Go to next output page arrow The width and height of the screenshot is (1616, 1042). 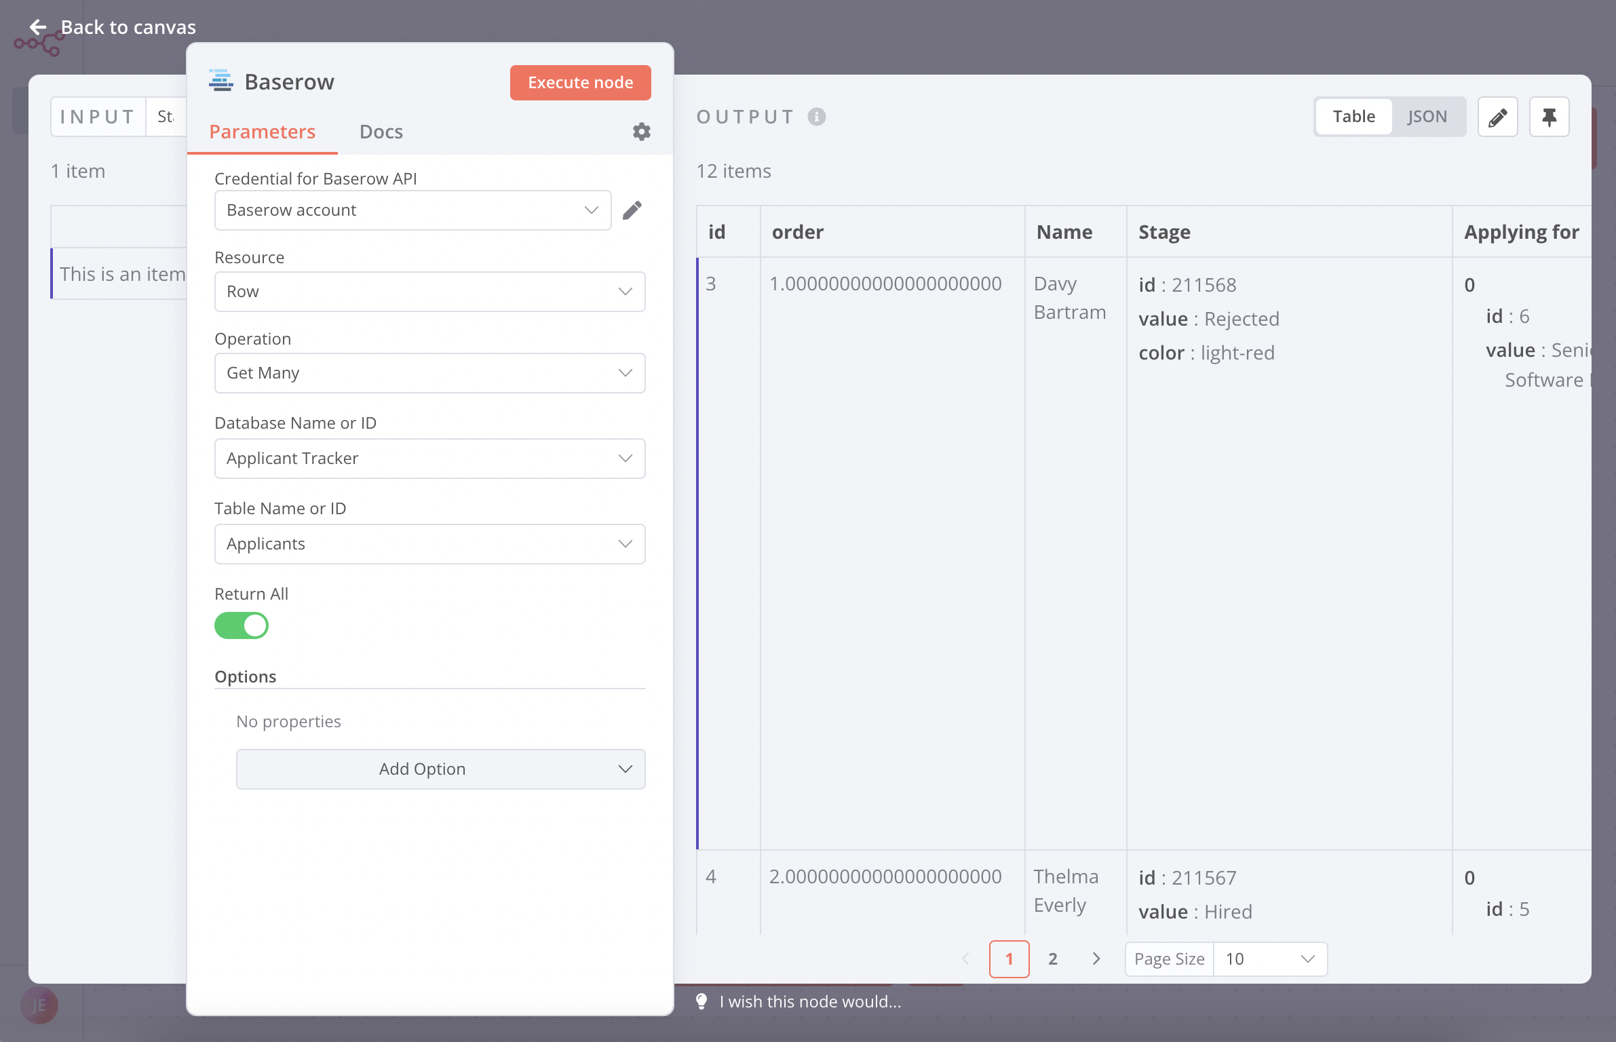(1096, 959)
